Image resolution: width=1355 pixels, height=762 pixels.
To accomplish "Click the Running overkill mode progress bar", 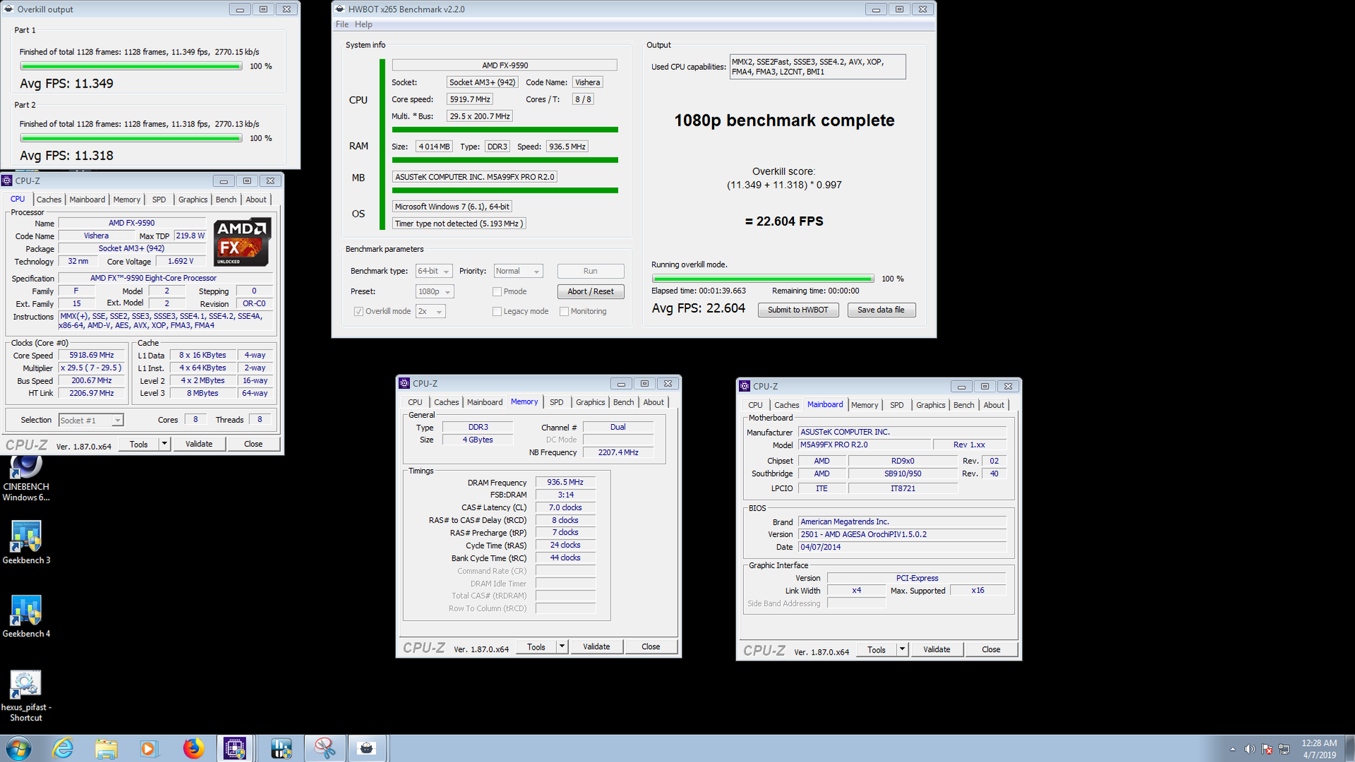I will 763,279.
